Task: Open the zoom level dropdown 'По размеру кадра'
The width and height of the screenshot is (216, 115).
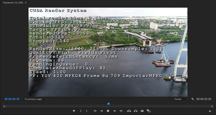Action: tap(36, 99)
